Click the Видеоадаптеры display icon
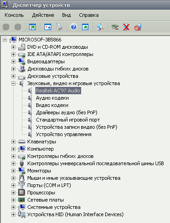Image resolution: width=170 pixels, height=223 pixels. 22,61
